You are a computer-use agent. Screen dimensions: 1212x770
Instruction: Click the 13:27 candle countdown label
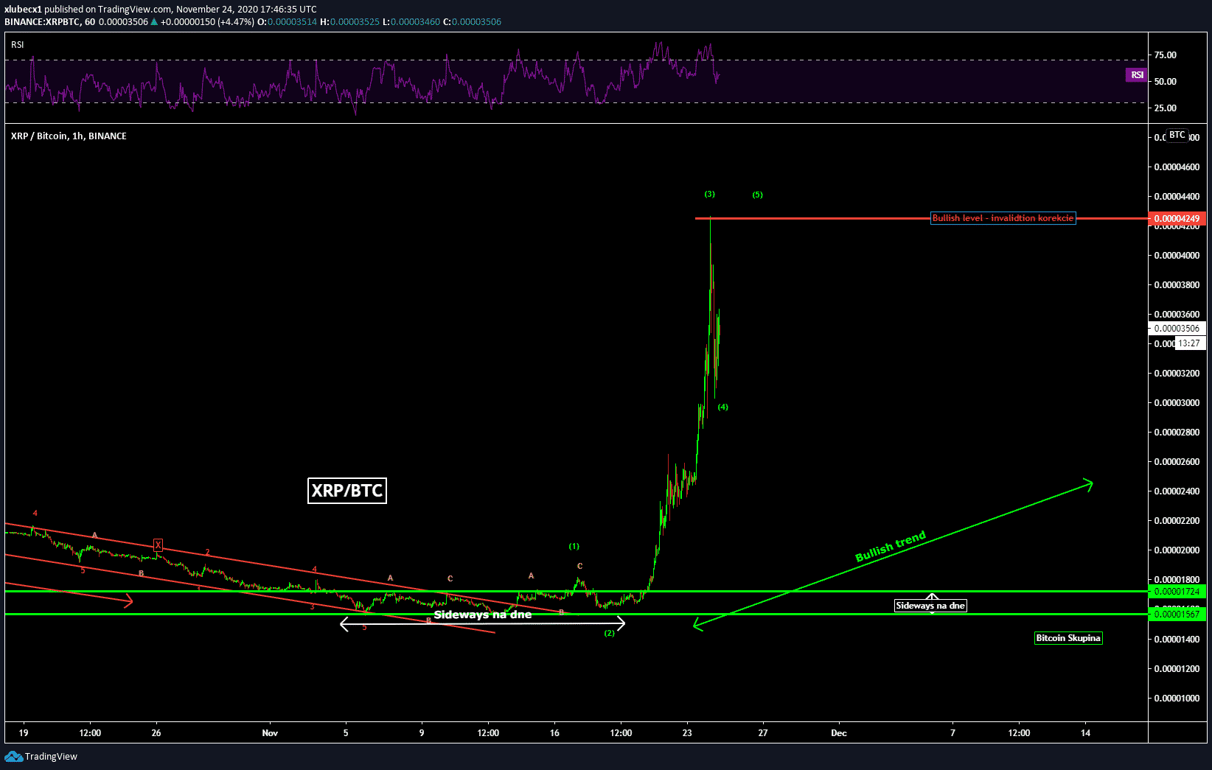pos(1188,343)
